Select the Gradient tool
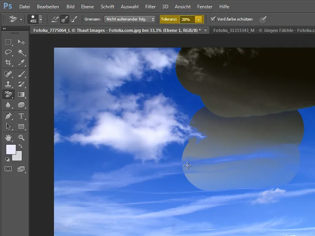The image size is (315, 236). pos(21,94)
